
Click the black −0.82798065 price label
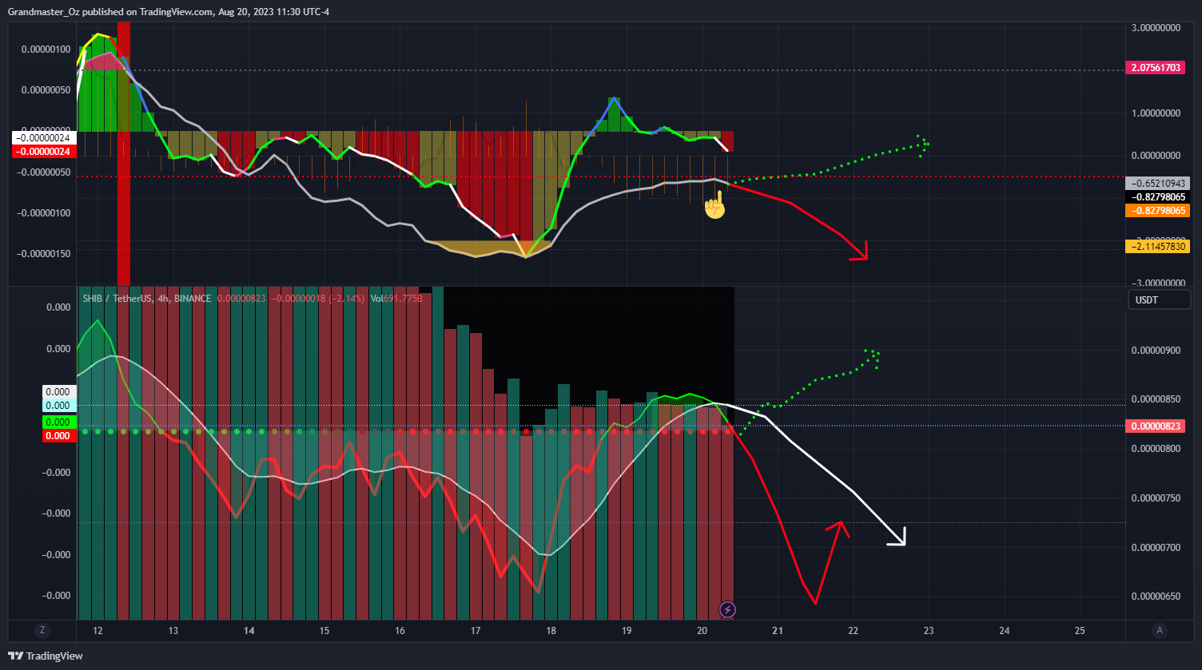coord(1157,196)
